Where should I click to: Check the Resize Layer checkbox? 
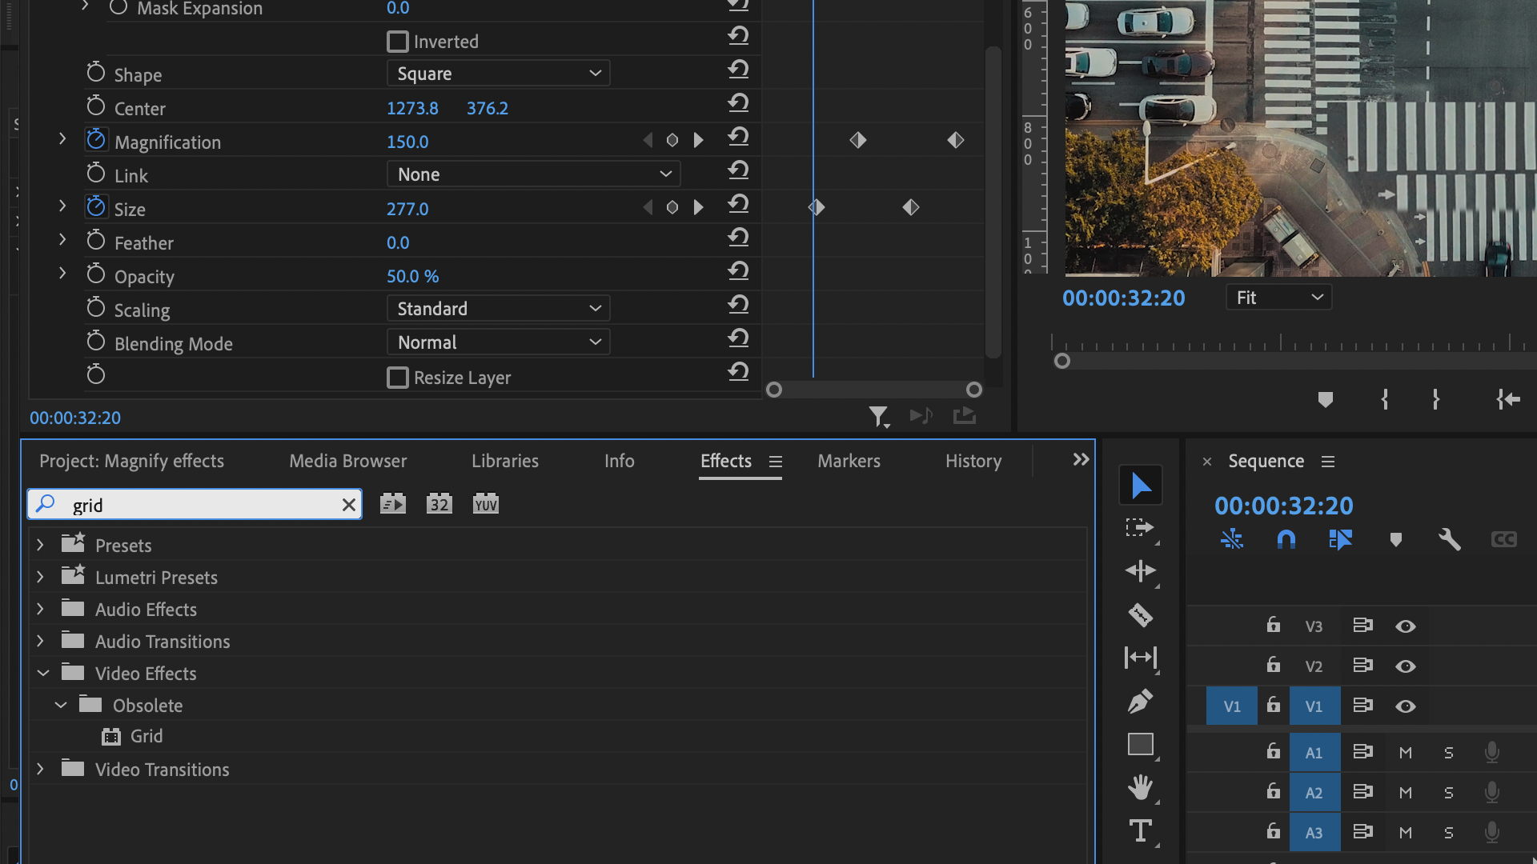pos(398,377)
